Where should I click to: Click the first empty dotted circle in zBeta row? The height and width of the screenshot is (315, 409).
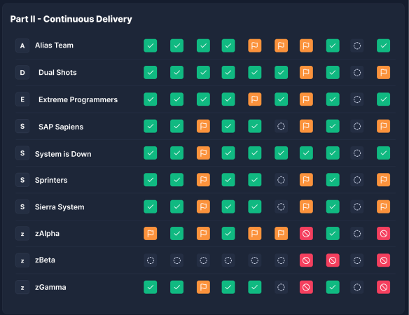[151, 260]
